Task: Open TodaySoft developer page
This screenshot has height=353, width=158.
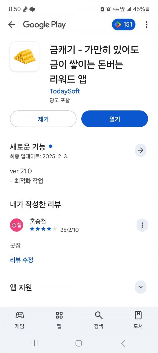Action: click(65, 91)
